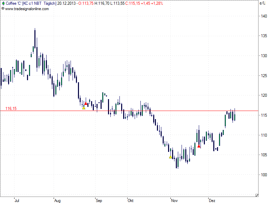
Task: Click the green instrument symbol before Coffee 'C'
Action: click(x=3, y=3)
